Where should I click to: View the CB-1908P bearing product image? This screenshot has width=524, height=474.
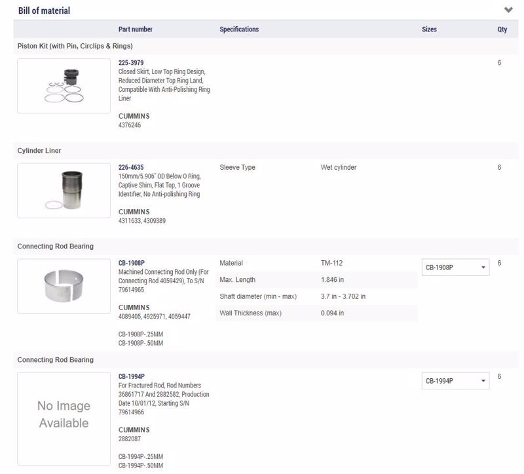64,286
